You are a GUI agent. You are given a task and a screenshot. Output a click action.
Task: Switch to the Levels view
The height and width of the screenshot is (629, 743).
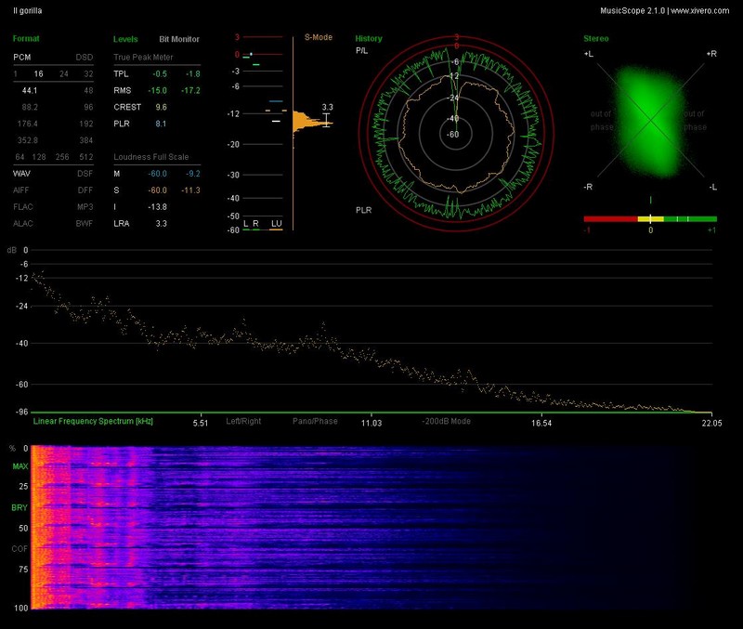coord(125,39)
